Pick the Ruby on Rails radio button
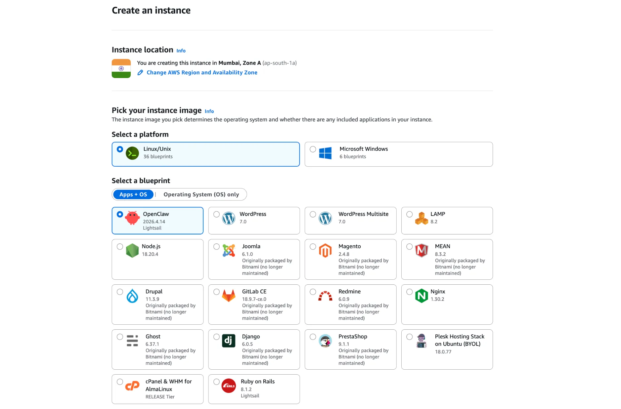621x409 pixels. pyautogui.click(x=216, y=382)
